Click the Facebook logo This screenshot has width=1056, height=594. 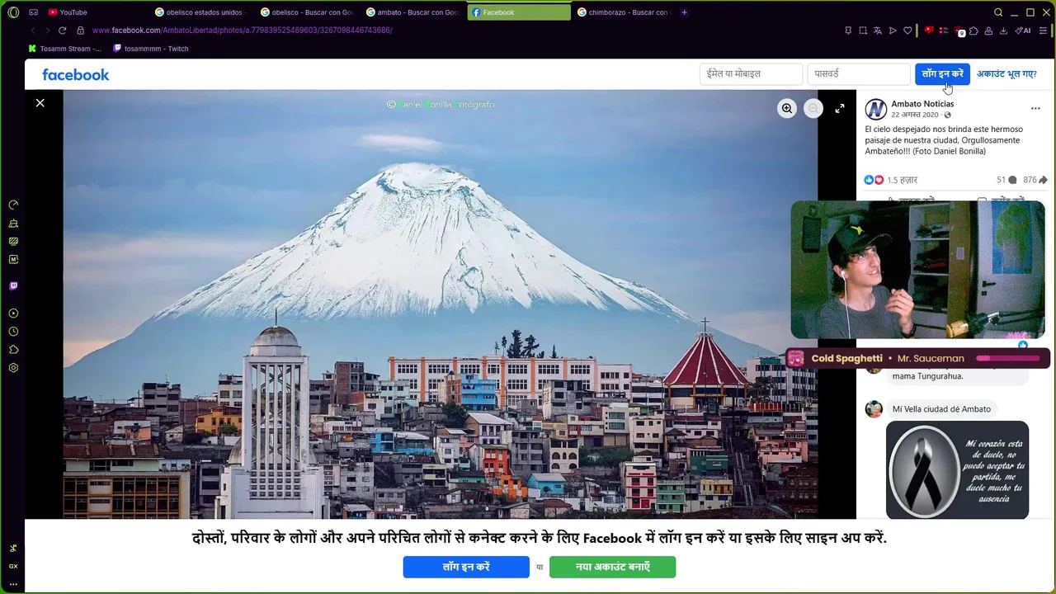75,74
